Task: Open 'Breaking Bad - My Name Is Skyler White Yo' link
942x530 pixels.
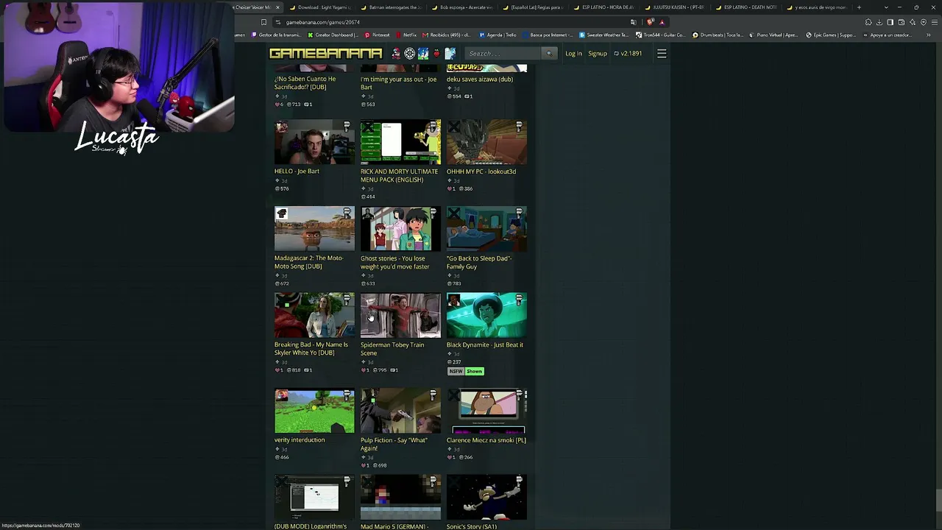Action: [311, 349]
